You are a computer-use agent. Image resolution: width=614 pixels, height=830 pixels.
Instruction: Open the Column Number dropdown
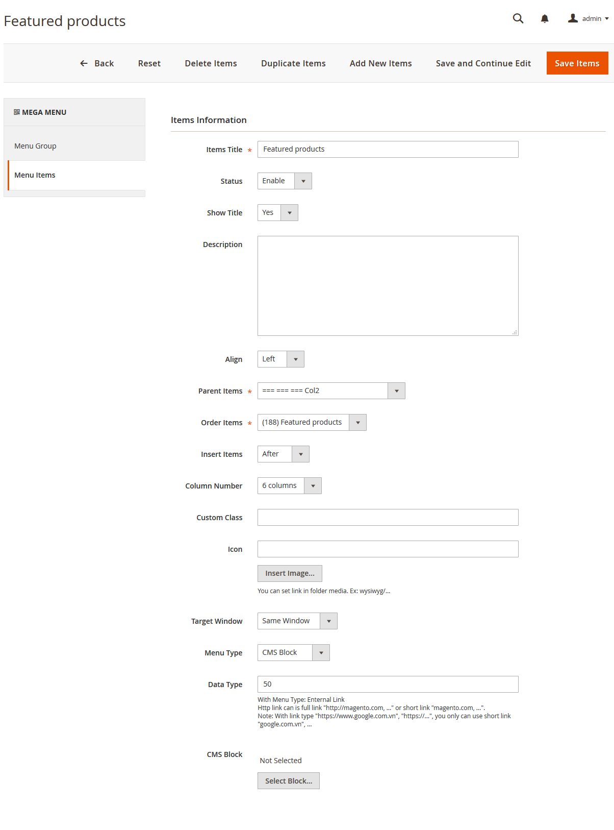point(290,486)
